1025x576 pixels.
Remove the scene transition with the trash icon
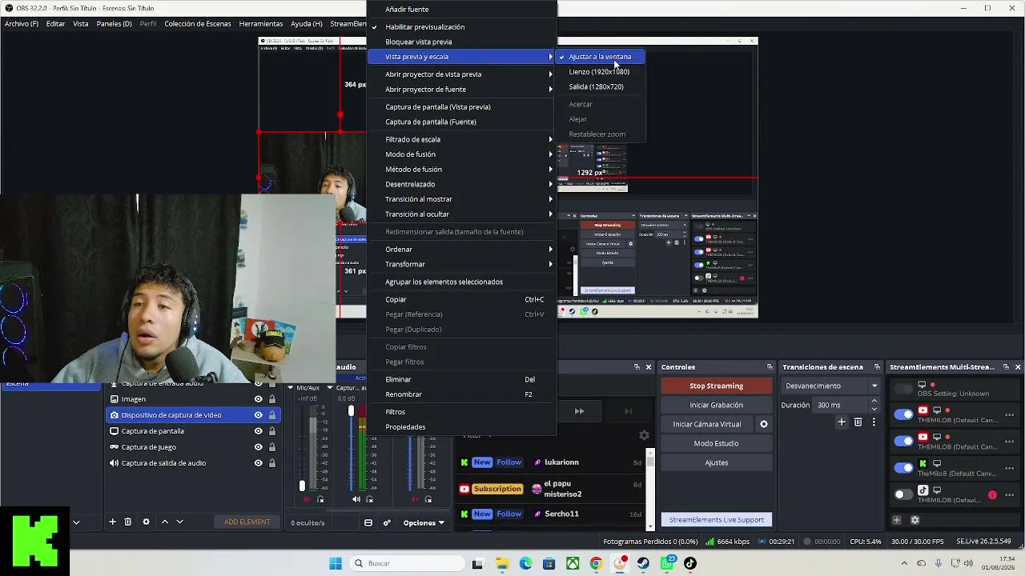[858, 422]
